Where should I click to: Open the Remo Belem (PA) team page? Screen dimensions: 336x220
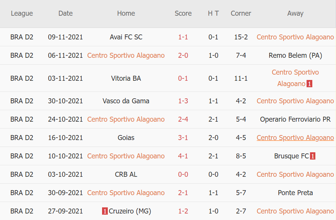click(295, 55)
